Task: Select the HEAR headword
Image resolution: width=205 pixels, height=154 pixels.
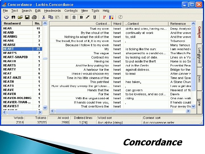Action: click(22, 29)
